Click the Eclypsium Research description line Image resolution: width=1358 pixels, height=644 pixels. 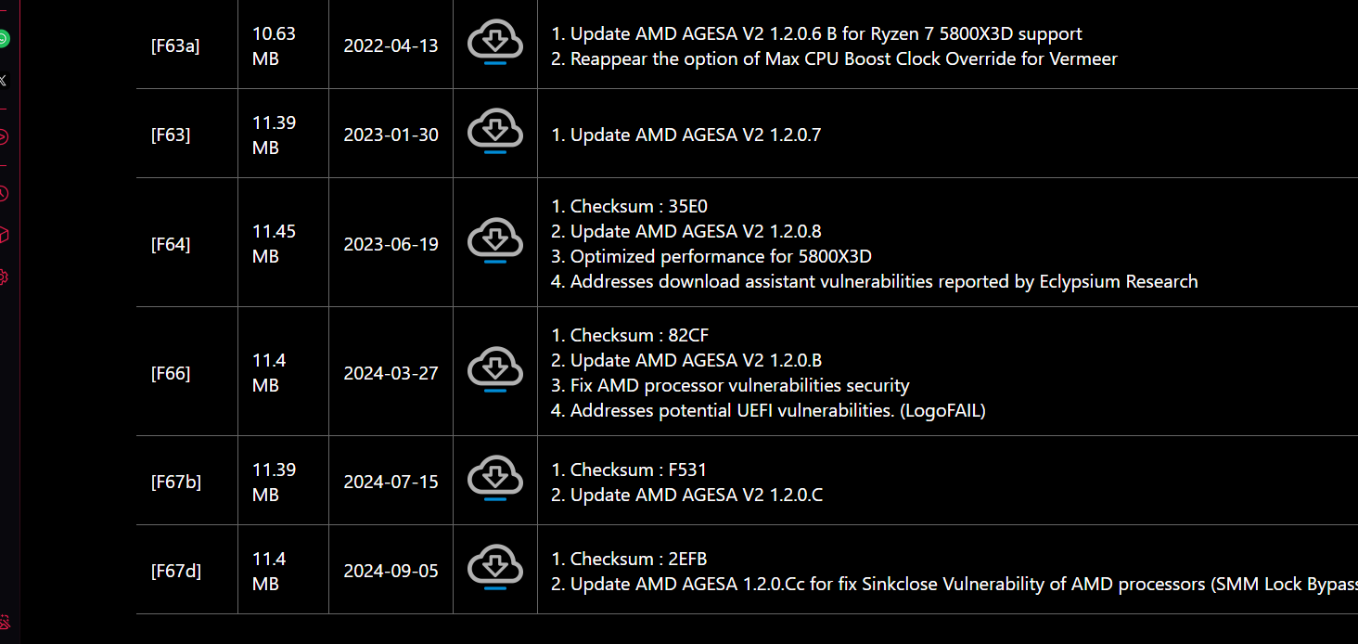pyautogui.click(x=874, y=281)
